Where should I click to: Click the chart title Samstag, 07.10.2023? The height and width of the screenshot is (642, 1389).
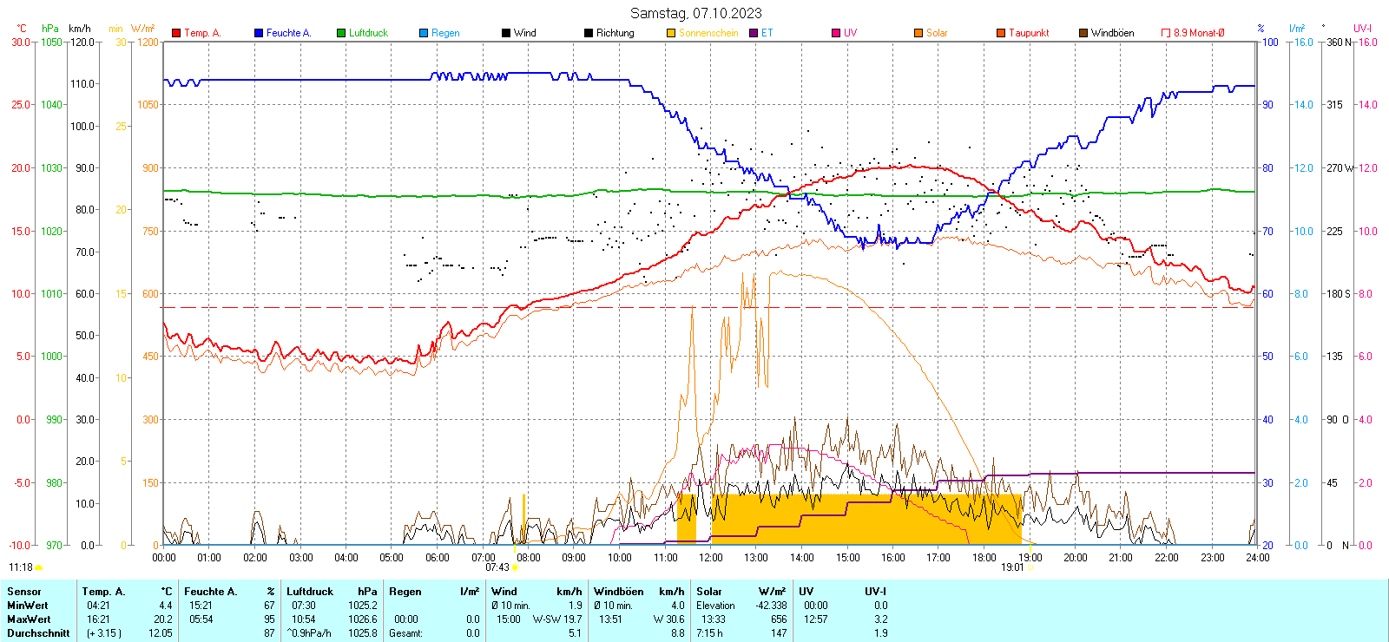click(x=695, y=13)
